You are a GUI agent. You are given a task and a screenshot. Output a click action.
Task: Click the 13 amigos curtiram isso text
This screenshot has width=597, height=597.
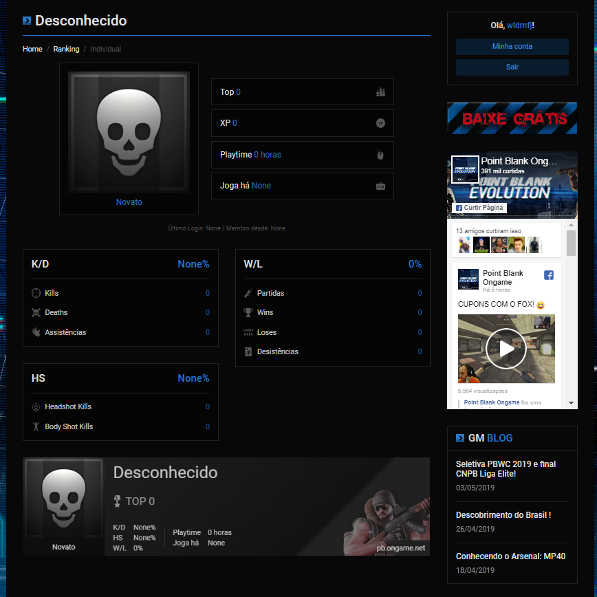pos(488,230)
